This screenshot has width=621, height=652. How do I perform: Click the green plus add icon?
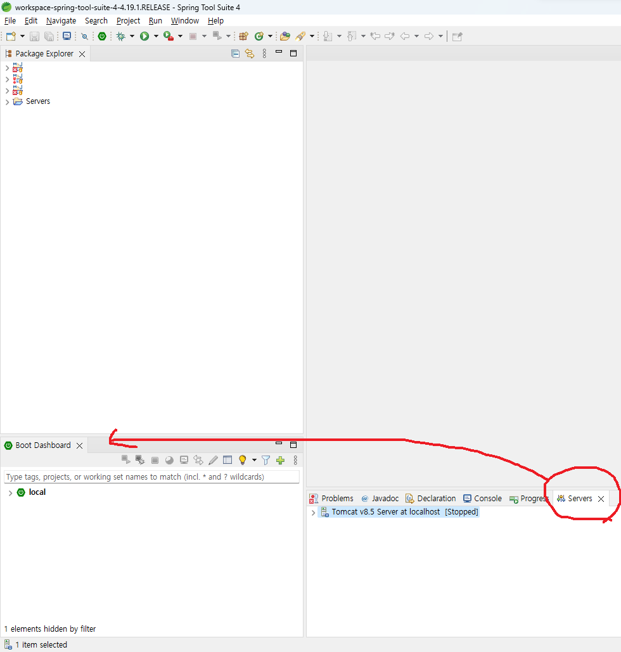coord(280,460)
